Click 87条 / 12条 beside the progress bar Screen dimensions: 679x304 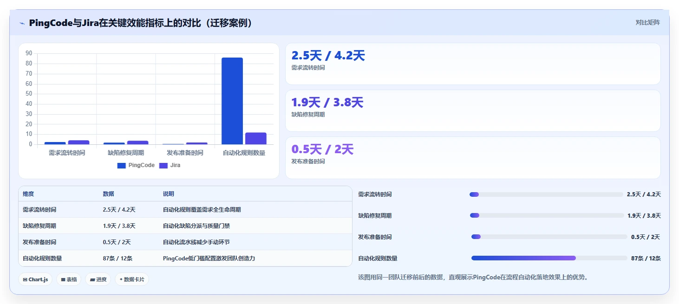tap(646, 259)
